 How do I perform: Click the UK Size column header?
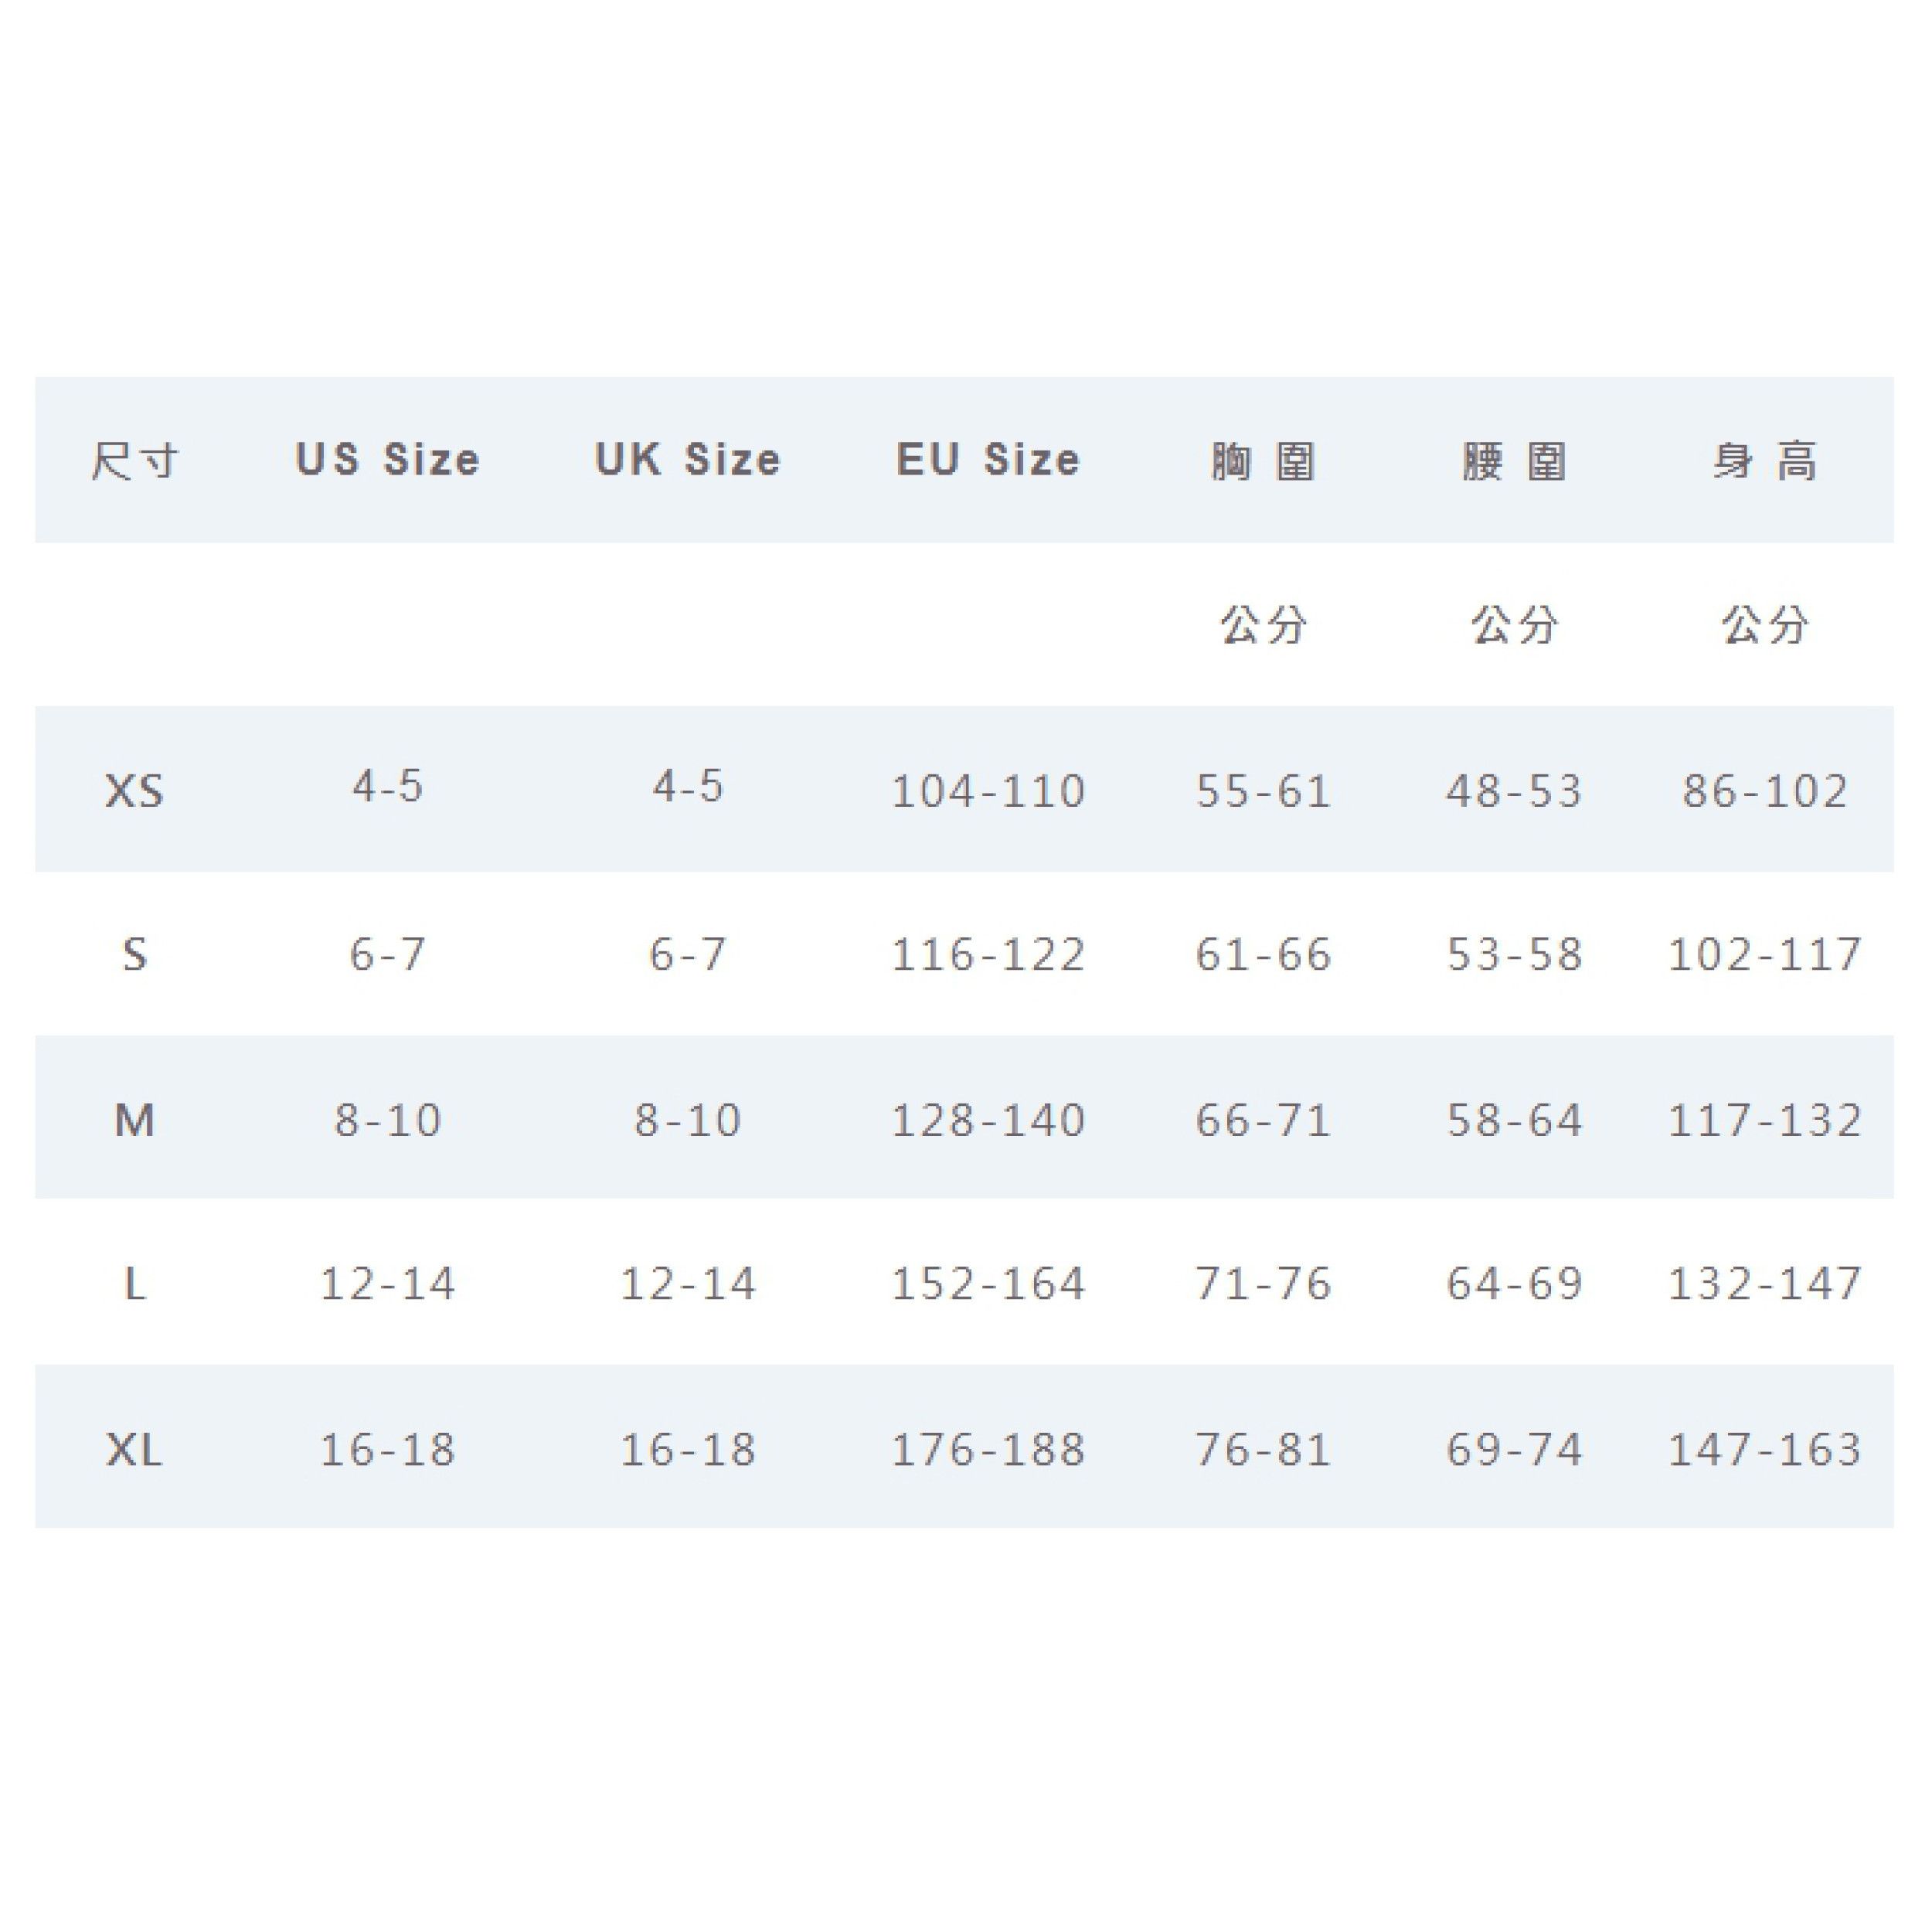(x=688, y=460)
